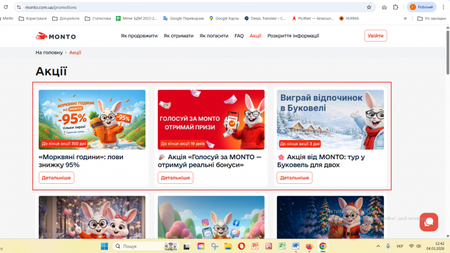This screenshot has width=450, height=253.
Task: Open the camera screenshot icon in toolbar
Action: click(384, 7)
